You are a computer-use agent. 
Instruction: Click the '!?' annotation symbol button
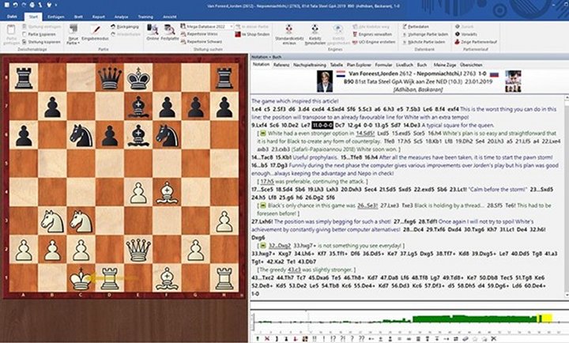coord(333,338)
